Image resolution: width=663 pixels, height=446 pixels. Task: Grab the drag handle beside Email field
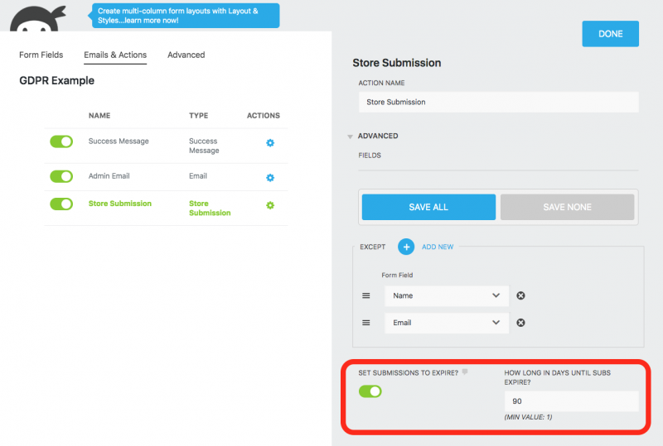click(x=366, y=323)
